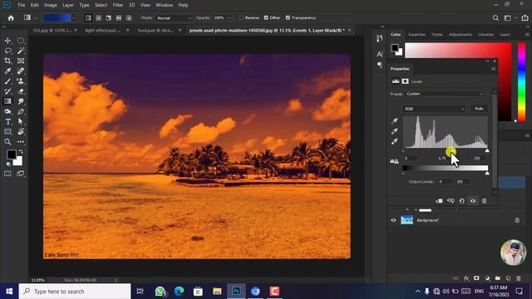532x299 pixels.
Task: Select the Elliptical Marquee tool
Action: click(x=21, y=41)
